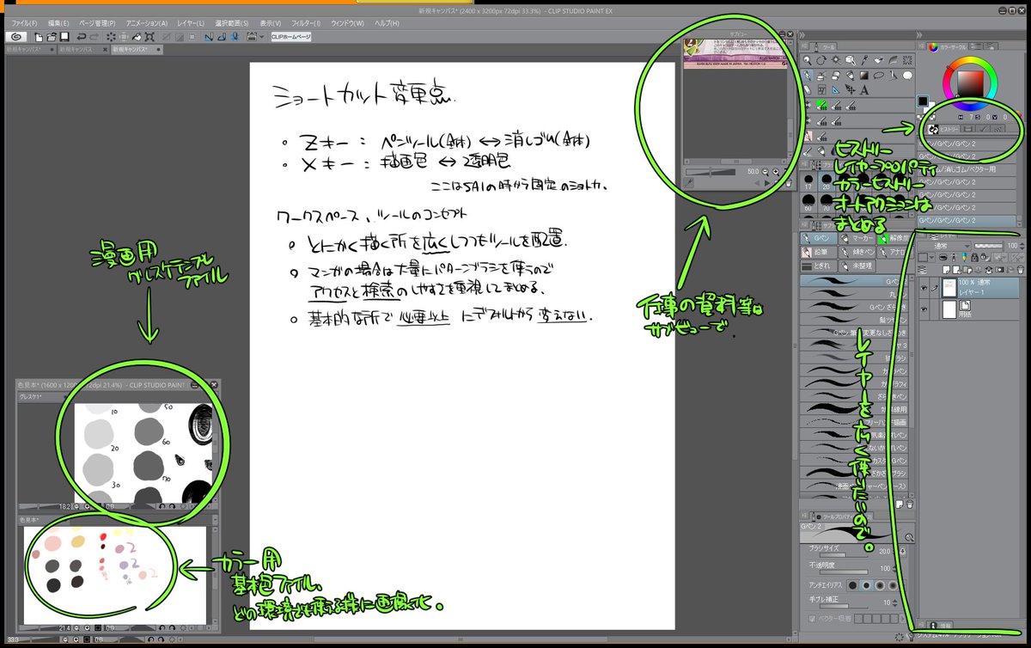Select the レイヤー 1 layer thumbnail
This screenshot has height=648, width=1031.
[949, 288]
